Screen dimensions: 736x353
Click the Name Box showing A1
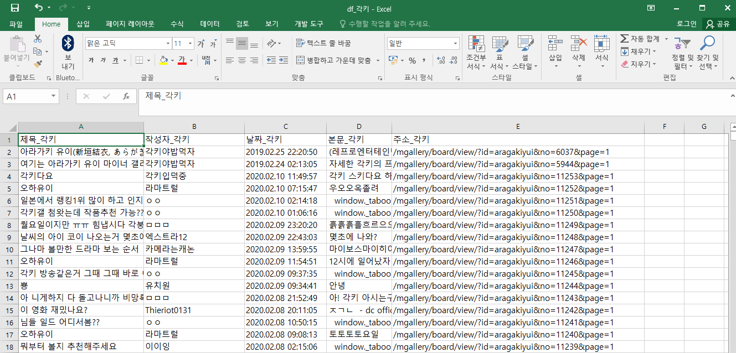31,96
